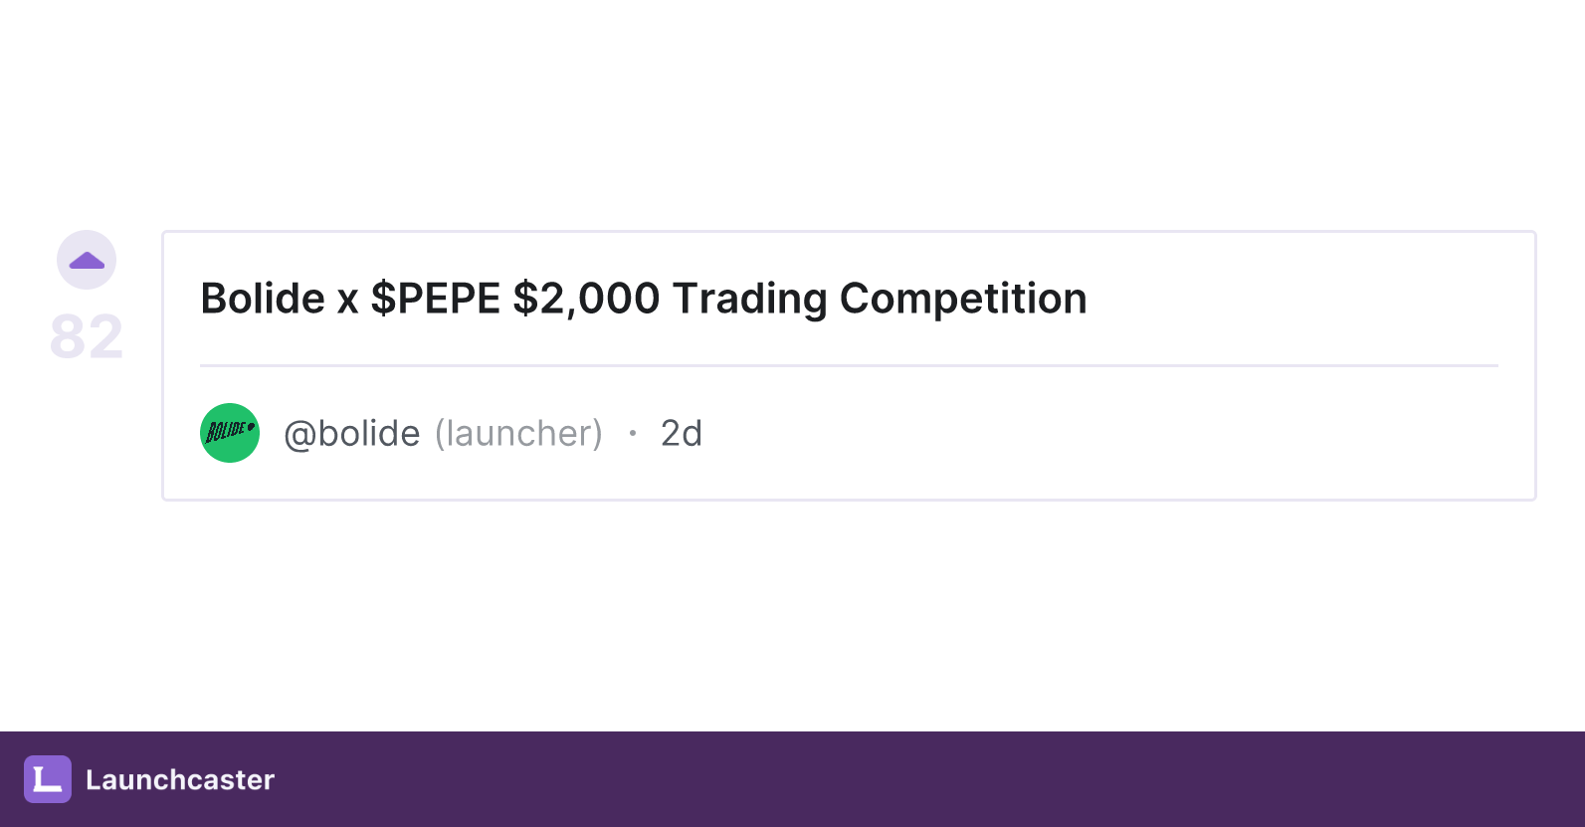Click the (launcher) role label
The height and width of the screenshot is (827, 1585).
pos(518,434)
